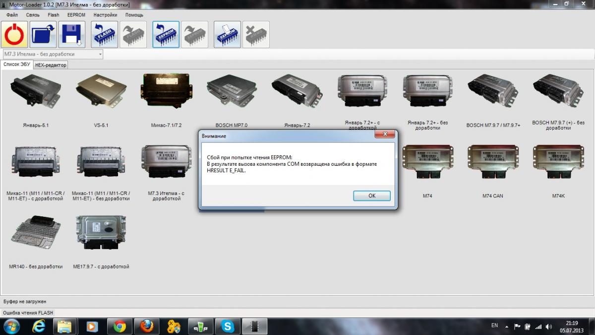Select the BOSCH M7.9.7 / M7.9.7+ thumbnail
The height and width of the screenshot is (335, 595).
[493, 91]
